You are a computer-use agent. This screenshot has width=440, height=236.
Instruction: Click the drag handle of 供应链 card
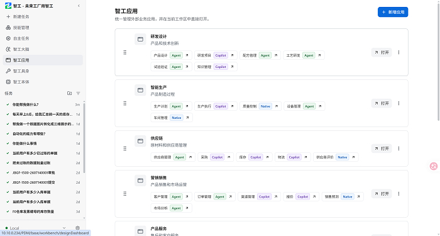coord(125,149)
